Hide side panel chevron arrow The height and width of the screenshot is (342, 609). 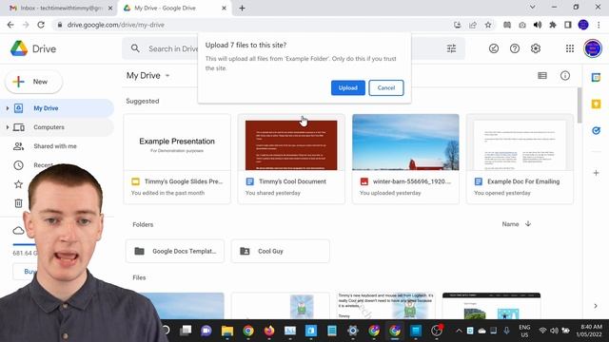tap(596, 306)
